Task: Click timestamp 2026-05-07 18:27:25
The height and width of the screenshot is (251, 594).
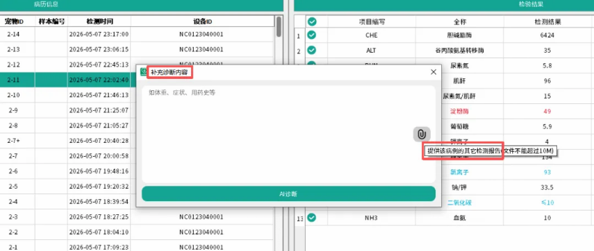Action: (99, 217)
